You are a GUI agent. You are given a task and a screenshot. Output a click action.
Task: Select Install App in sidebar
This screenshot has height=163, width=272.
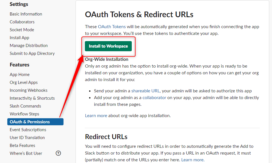pyautogui.click(x=19, y=37)
